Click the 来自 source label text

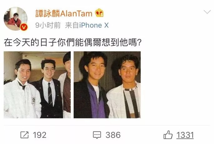pyautogui.click(x=72, y=25)
